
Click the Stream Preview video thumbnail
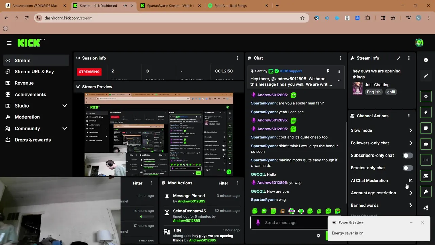(159, 134)
